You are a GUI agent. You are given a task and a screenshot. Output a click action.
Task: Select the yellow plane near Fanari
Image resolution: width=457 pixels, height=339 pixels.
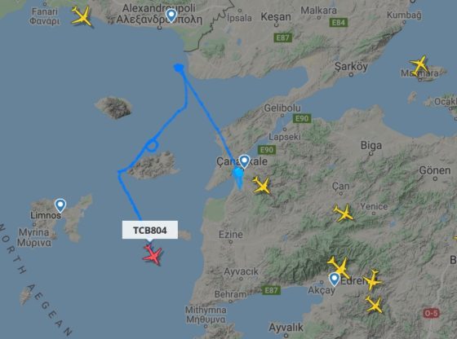(x=82, y=16)
